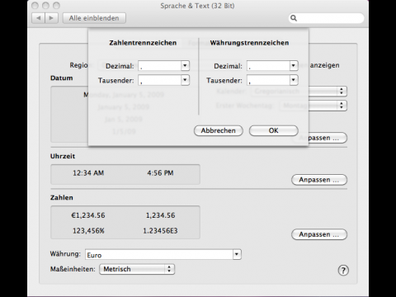Edit Währungstrennzeichen Tausender text field

(x=268, y=80)
